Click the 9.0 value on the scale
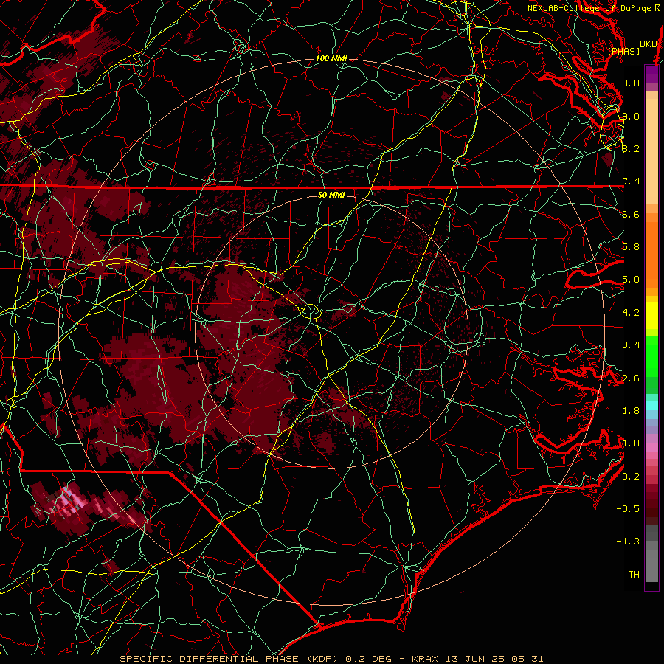664x664 pixels. (631, 116)
